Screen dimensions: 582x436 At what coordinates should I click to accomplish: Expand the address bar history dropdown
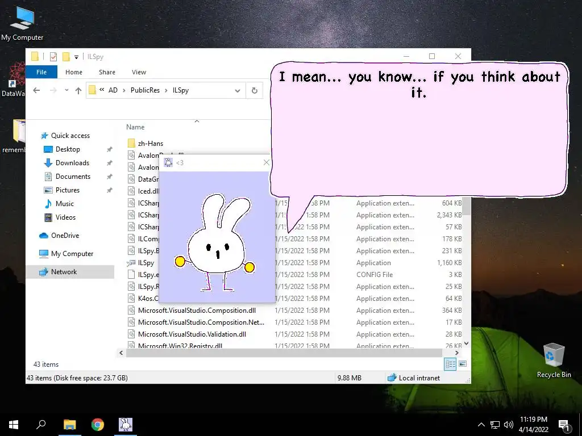238,90
